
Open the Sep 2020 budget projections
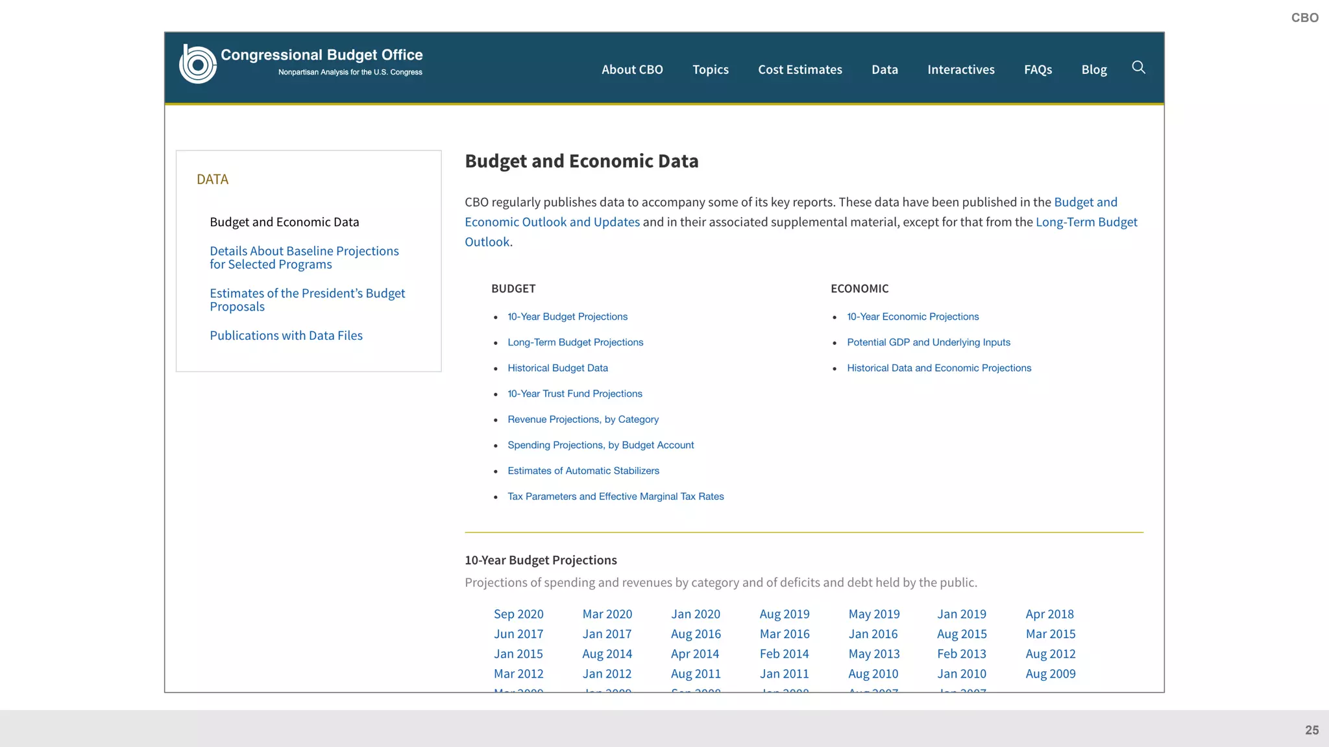(518, 614)
